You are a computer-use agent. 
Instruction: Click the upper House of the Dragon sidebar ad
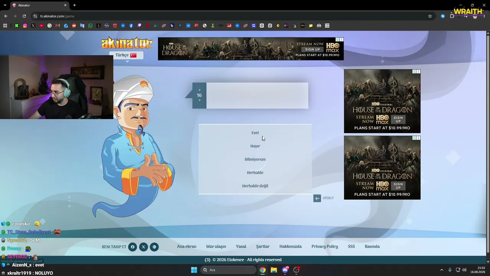(382, 101)
